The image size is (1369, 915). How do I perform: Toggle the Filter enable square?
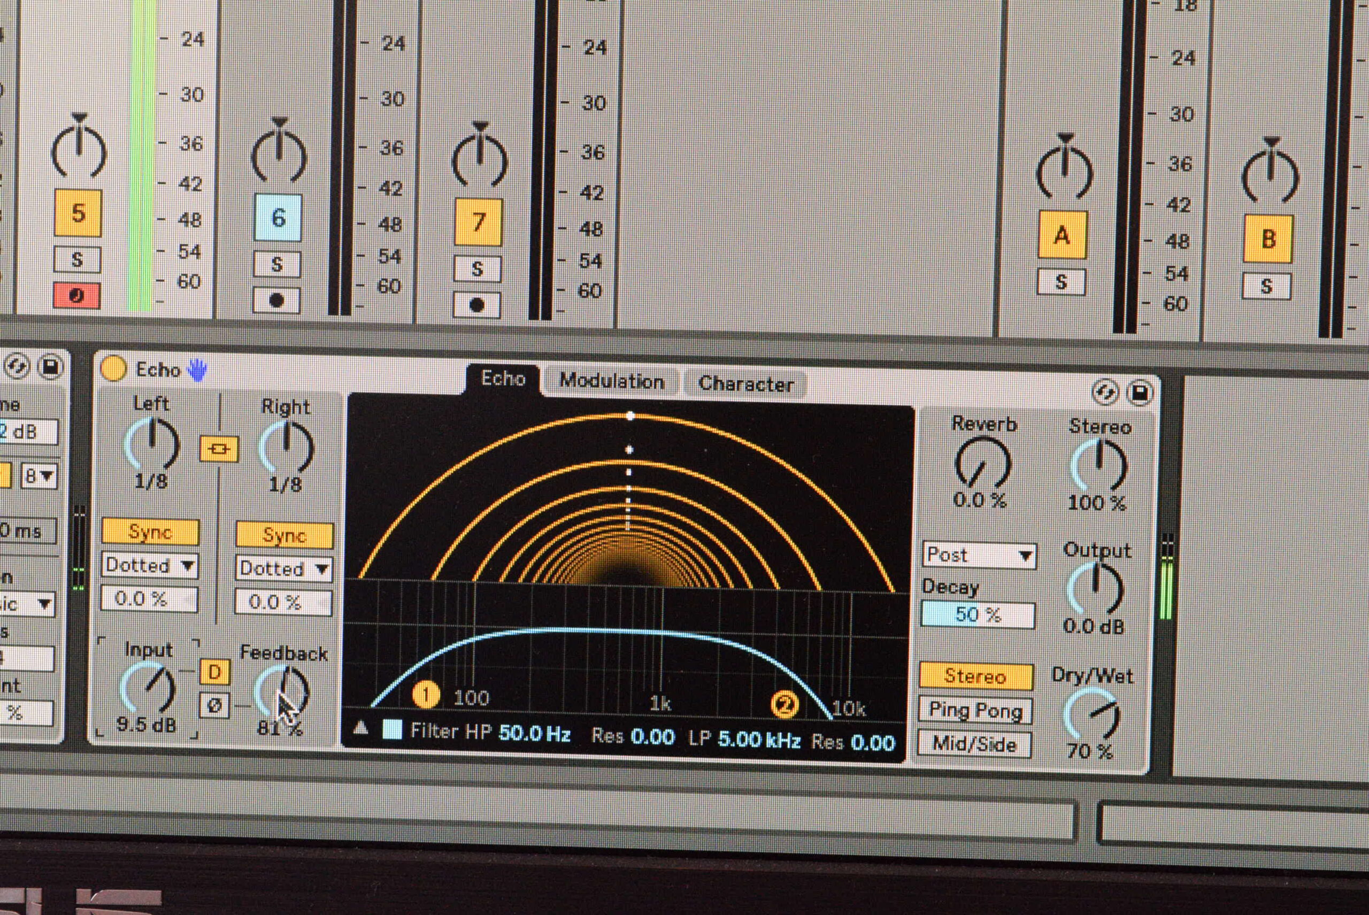(x=392, y=729)
